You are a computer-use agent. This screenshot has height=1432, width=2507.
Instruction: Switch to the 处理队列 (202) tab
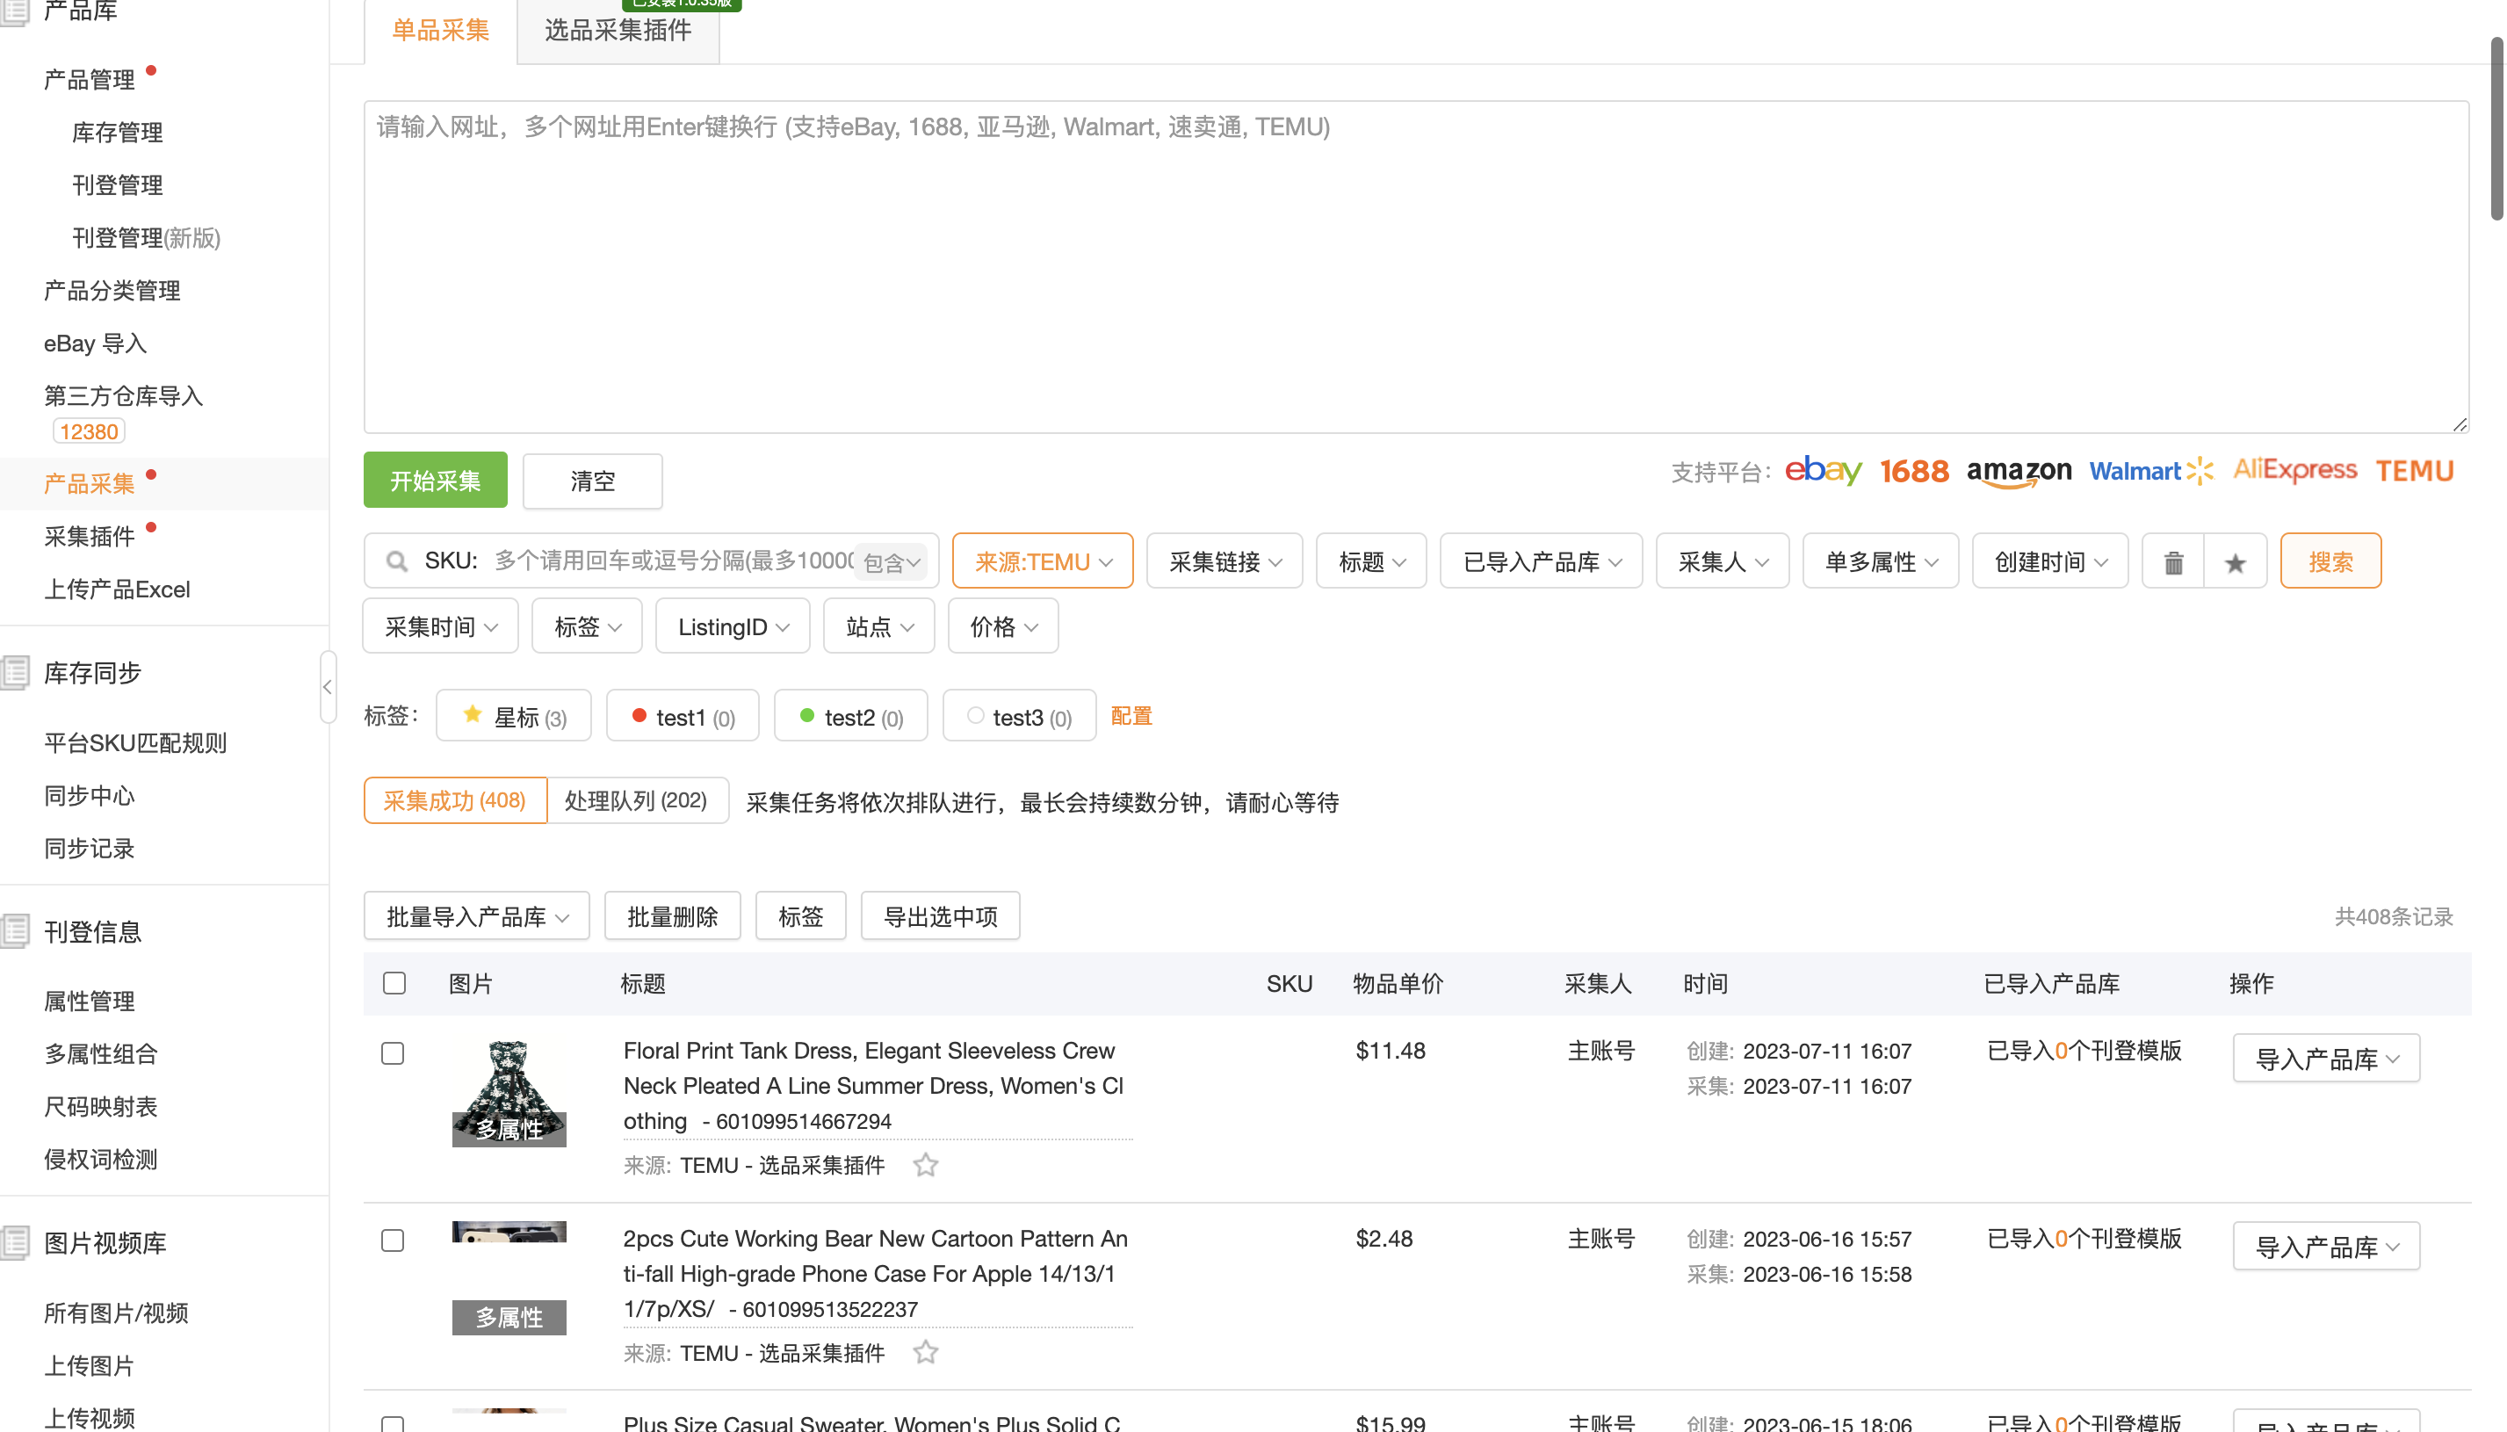(x=636, y=800)
